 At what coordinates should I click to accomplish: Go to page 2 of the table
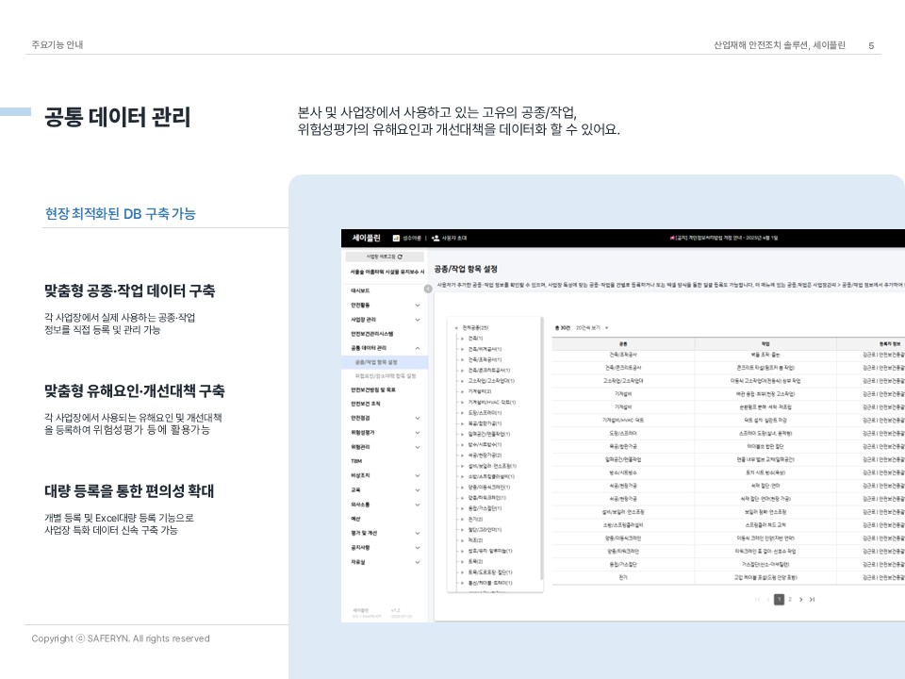coord(790,599)
